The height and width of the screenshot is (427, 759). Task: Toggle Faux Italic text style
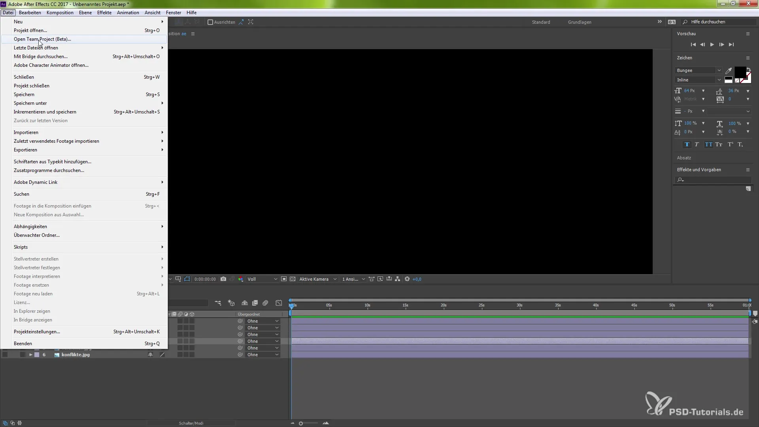pyautogui.click(x=697, y=145)
